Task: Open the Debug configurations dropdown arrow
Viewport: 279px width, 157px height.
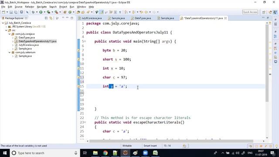Action: (37, 12)
